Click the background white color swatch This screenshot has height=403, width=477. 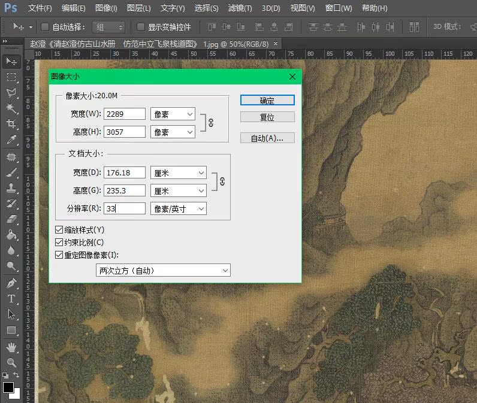coord(16,395)
